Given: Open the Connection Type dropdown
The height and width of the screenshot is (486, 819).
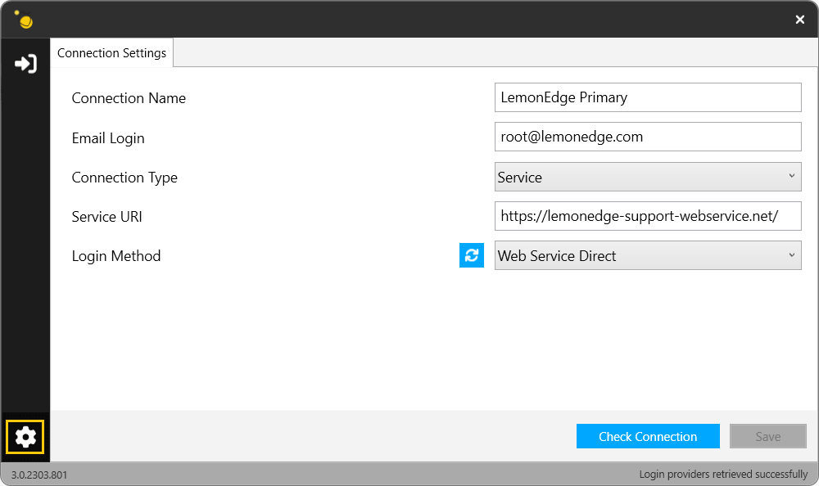Looking at the screenshot, I should 648,177.
